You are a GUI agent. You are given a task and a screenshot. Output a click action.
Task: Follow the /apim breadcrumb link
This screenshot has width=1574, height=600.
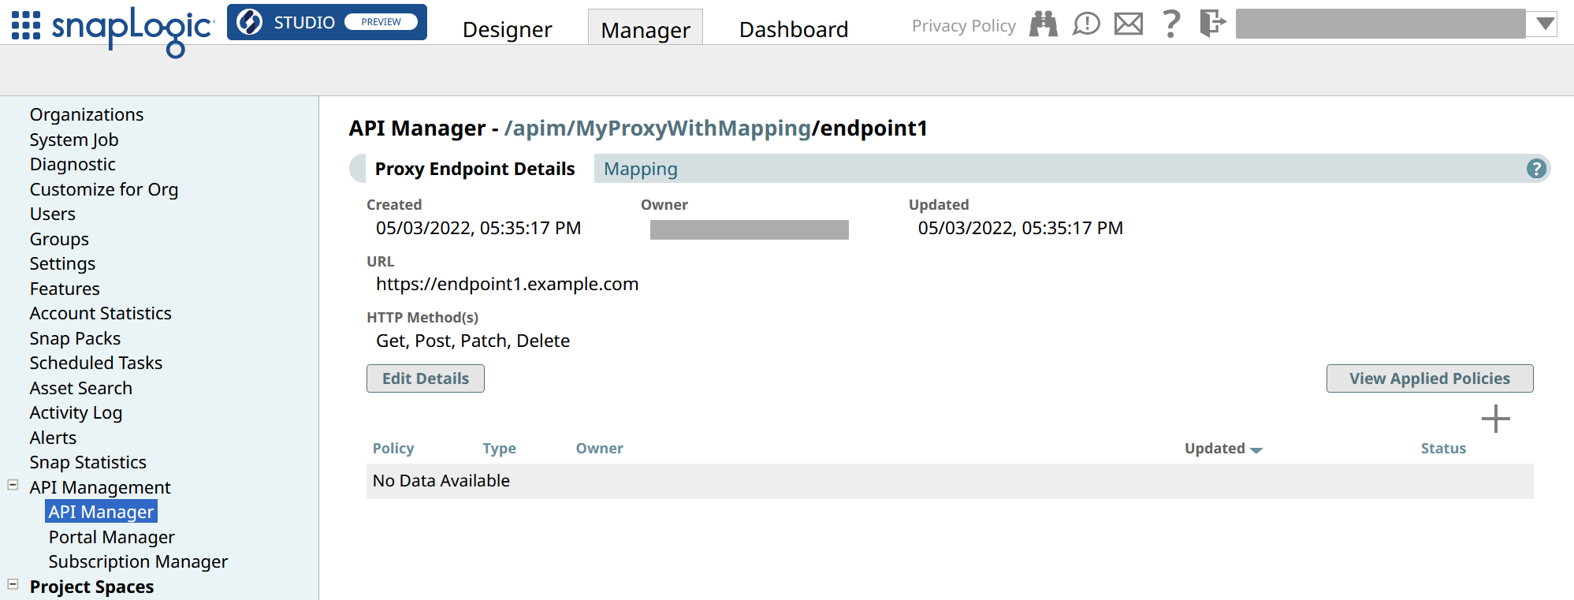535,128
